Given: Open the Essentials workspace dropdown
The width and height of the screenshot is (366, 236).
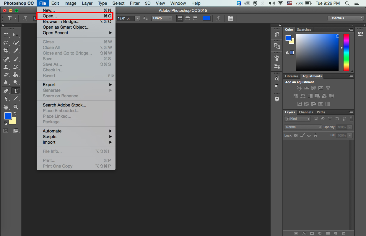Looking at the screenshot, I should 346,18.
